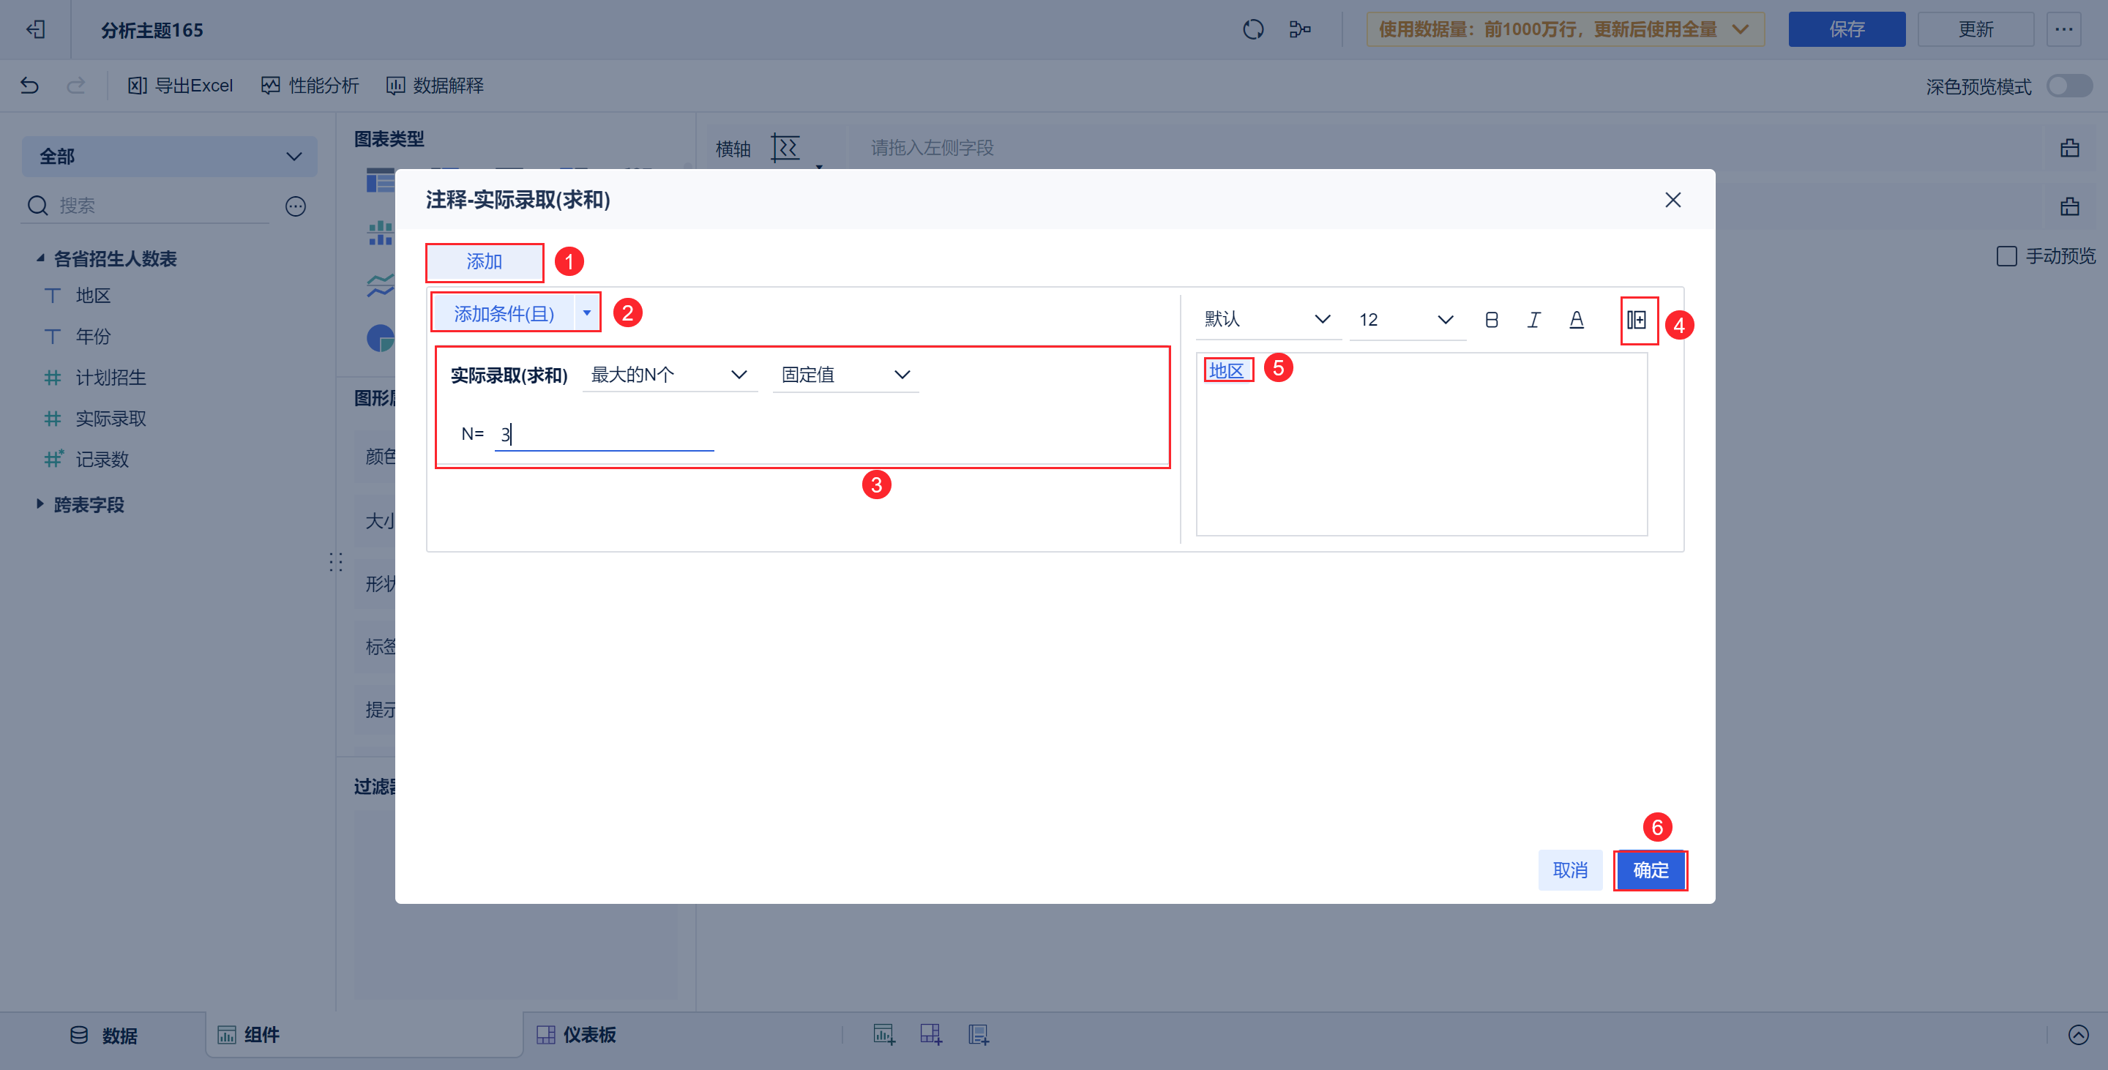
Task: Click the font color underline A icon
Action: tap(1576, 320)
